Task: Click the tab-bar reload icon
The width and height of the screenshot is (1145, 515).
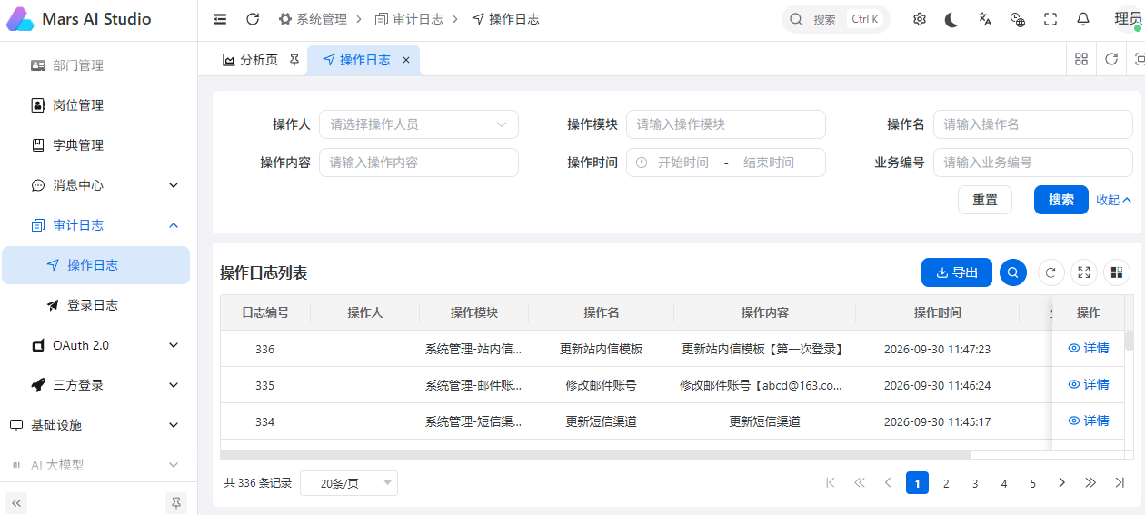Action: [1111, 59]
